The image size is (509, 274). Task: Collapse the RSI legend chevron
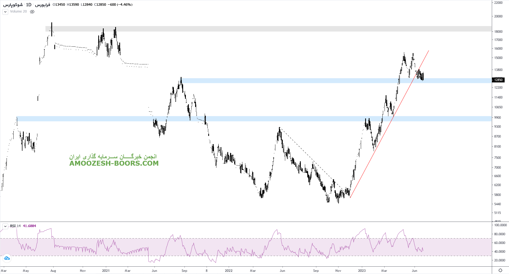point(5,226)
